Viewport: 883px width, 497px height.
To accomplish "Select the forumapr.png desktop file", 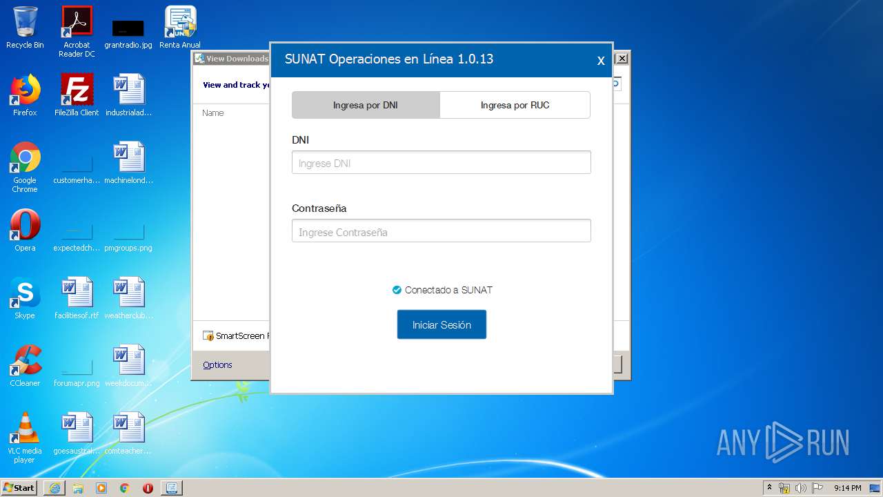I will click(x=77, y=373).
